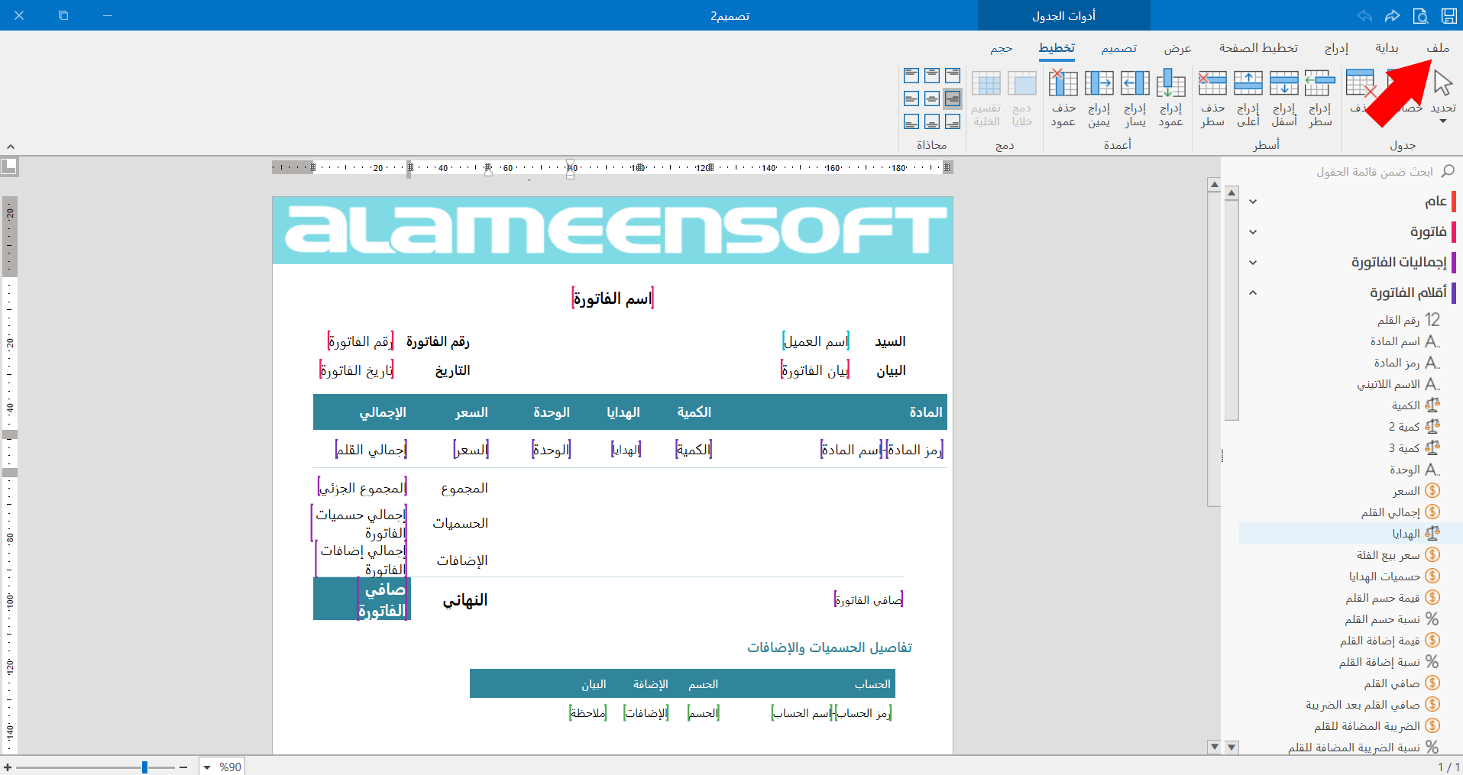
Task: Open the إدراج ribbon tab
Action: click(x=1336, y=48)
